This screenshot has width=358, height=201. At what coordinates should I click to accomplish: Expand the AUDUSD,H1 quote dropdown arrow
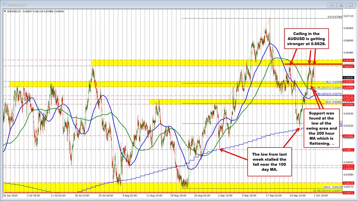click(4, 11)
